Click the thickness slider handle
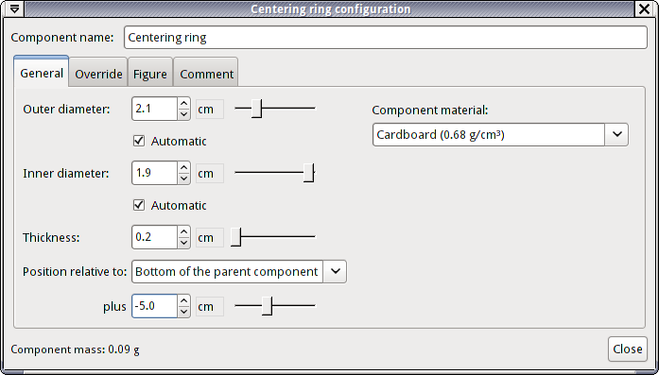 235,237
